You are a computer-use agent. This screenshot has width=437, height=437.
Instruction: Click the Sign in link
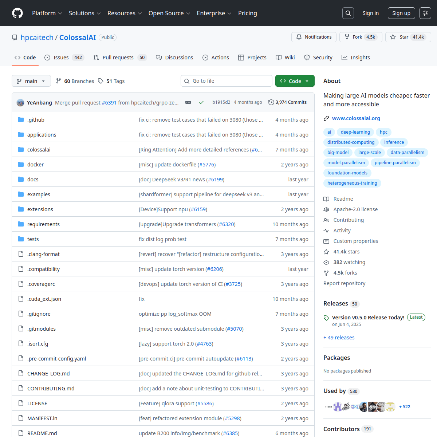(x=371, y=13)
